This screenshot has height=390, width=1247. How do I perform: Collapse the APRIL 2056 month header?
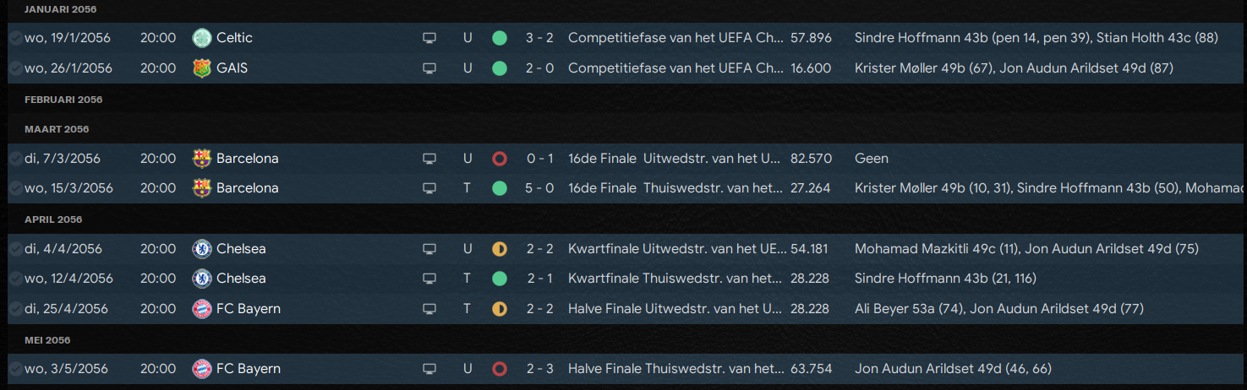(x=53, y=219)
